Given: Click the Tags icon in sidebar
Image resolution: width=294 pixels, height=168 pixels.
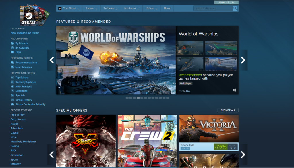Looking at the screenshot, I should [x=12, y=52].
